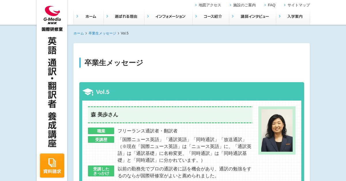Go to 地図アクセス link
This screenshot has width=346, height=181.
click(x=210, y=5)
